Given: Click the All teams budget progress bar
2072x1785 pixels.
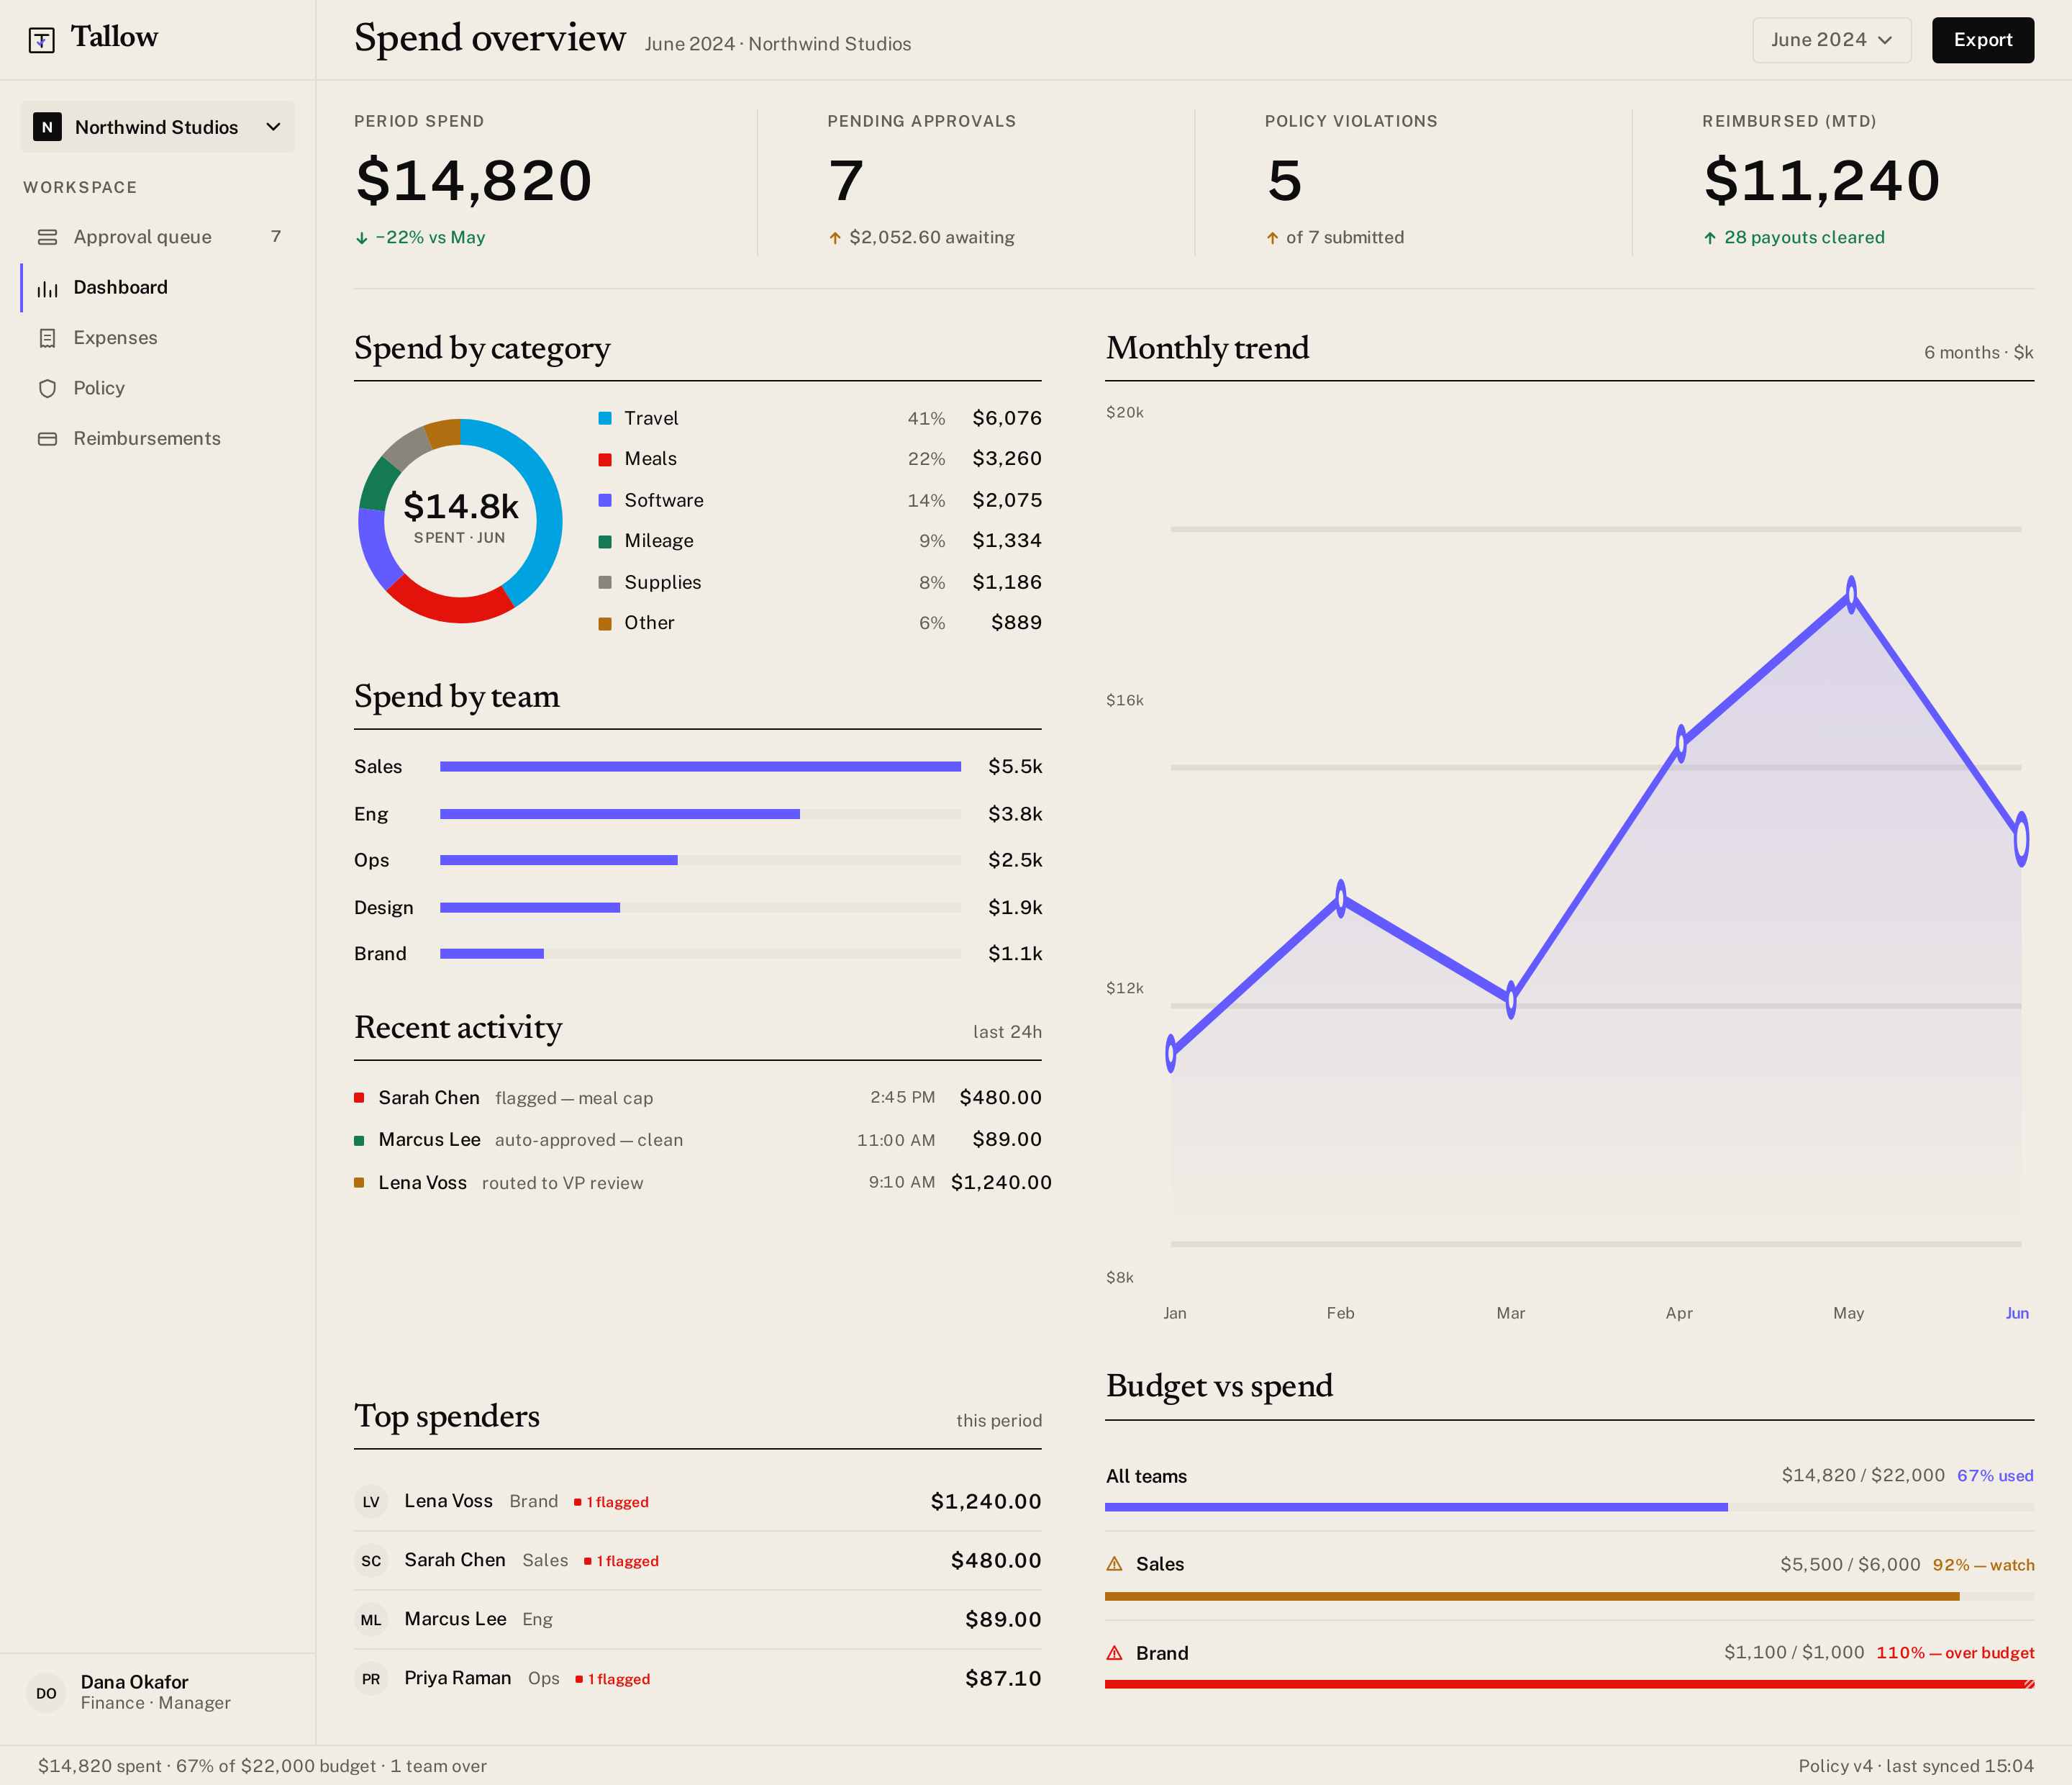Looking at the screenshot, I should pyautogui.click(x=1569, y=1507).
